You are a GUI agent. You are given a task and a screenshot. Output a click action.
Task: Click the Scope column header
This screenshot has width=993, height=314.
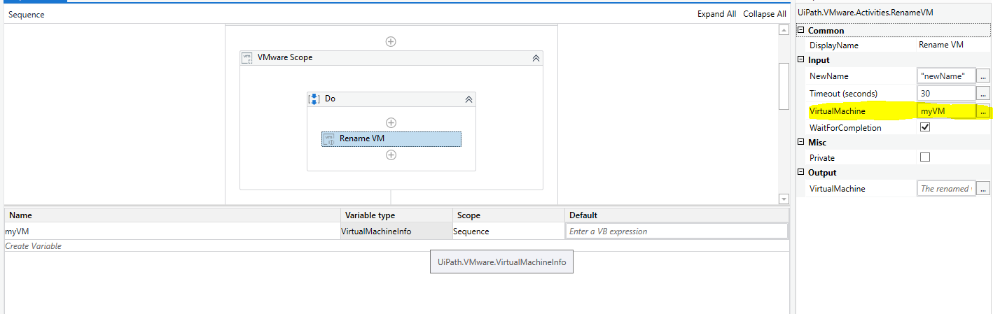[x=508, y=215]
